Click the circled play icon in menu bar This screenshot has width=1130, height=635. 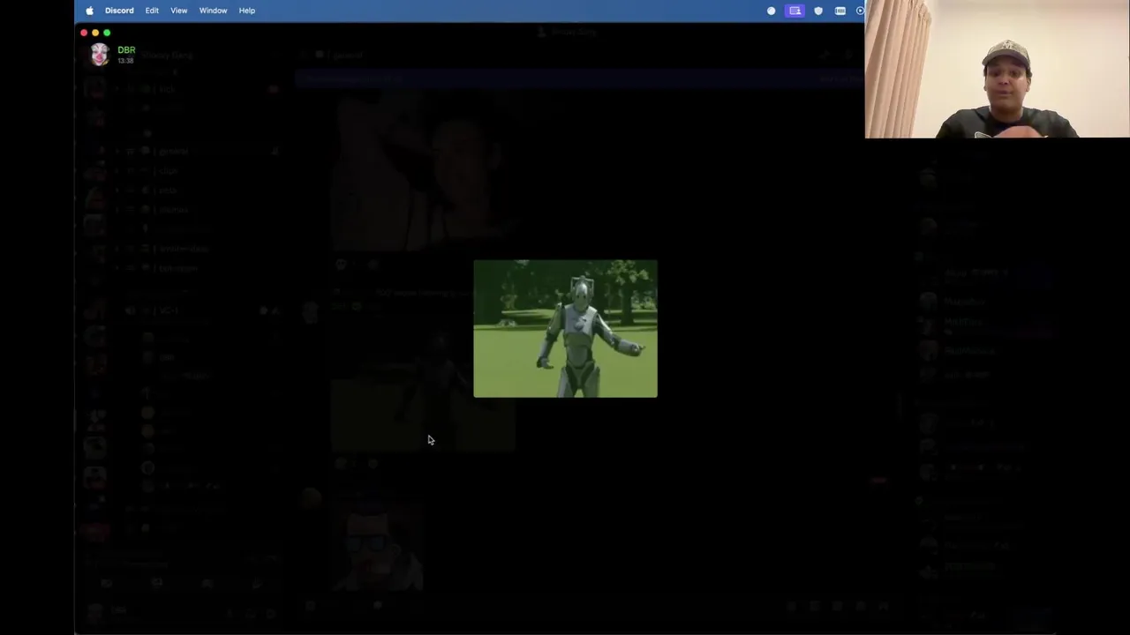[x=860, y=11]
